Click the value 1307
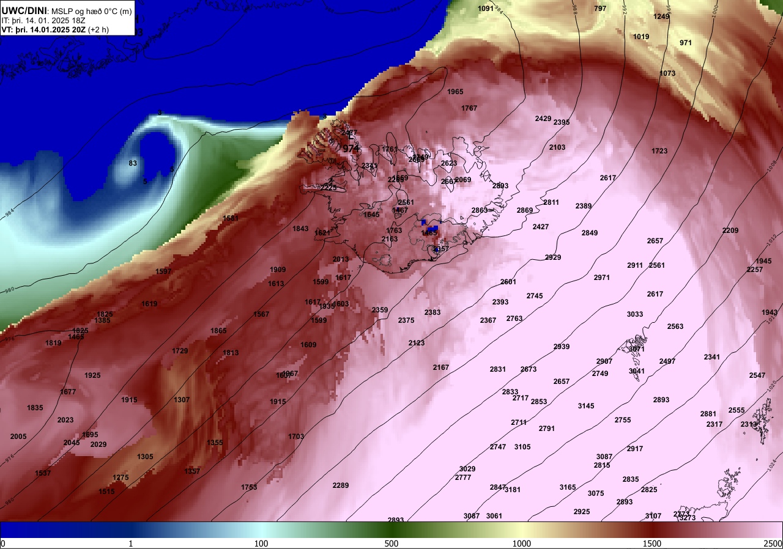The height and width of the screenshot is (549, 783). 182,400
